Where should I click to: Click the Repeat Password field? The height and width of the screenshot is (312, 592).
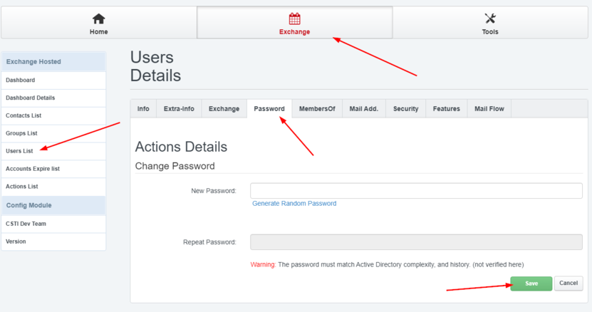pyautogui.click(x=416, y=242)
